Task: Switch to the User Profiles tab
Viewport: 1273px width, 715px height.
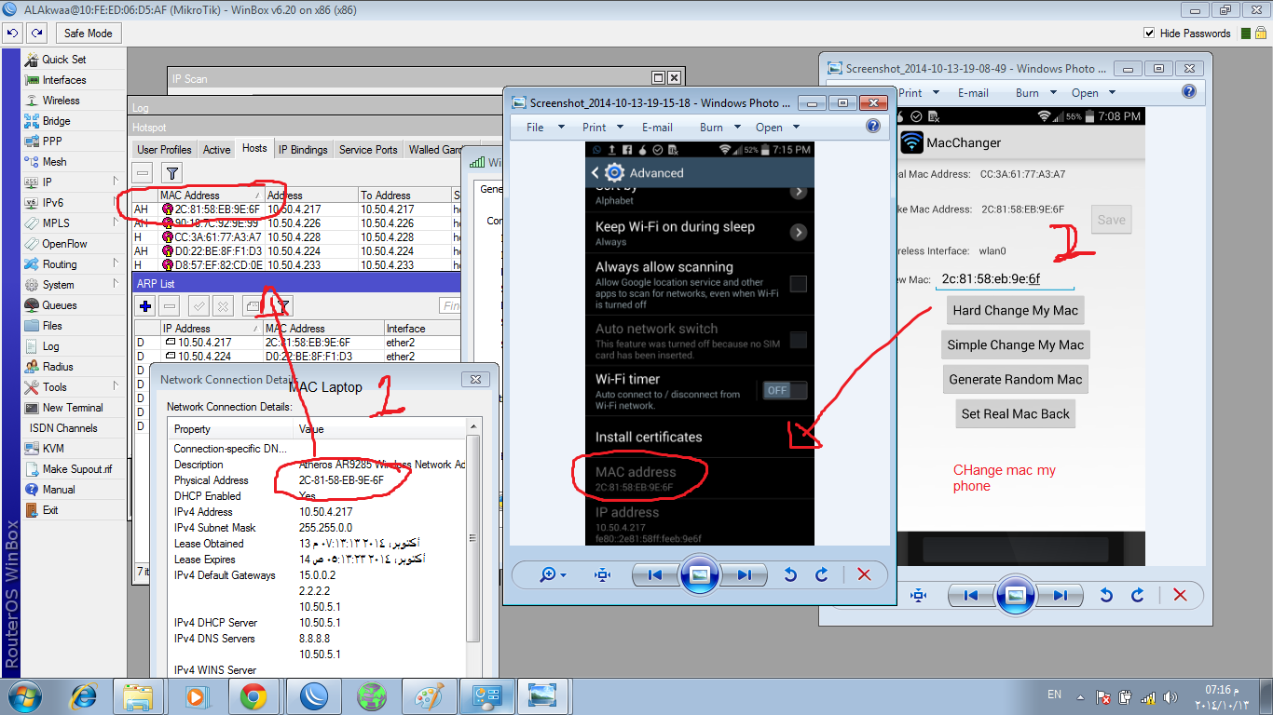Action: point(164,150)
